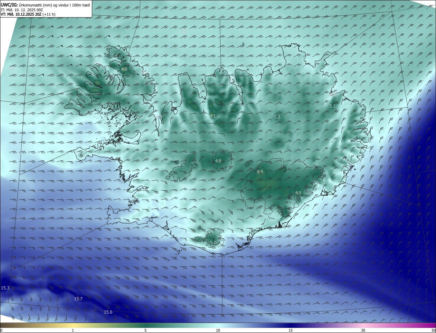Click the 'VT: Mið. 10.12.2025 20Z (+11 h)' line
The image size is (436, 333).
28,14
